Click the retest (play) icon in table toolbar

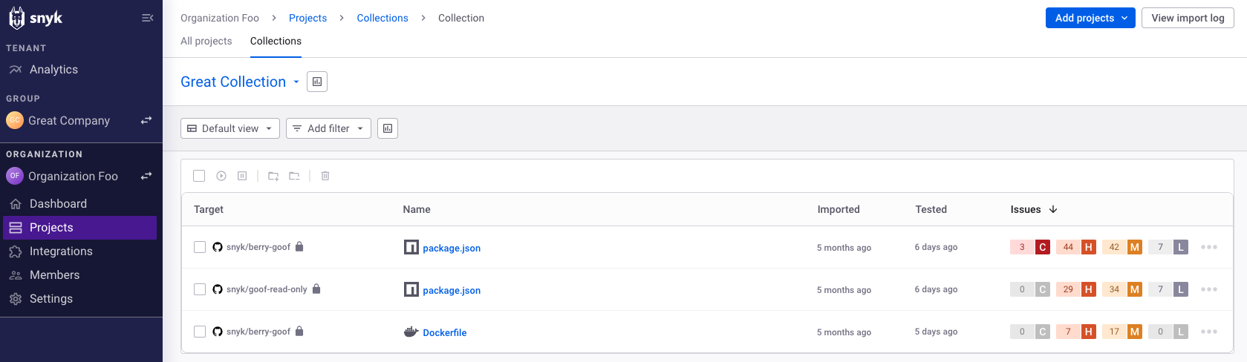point(221,176)
